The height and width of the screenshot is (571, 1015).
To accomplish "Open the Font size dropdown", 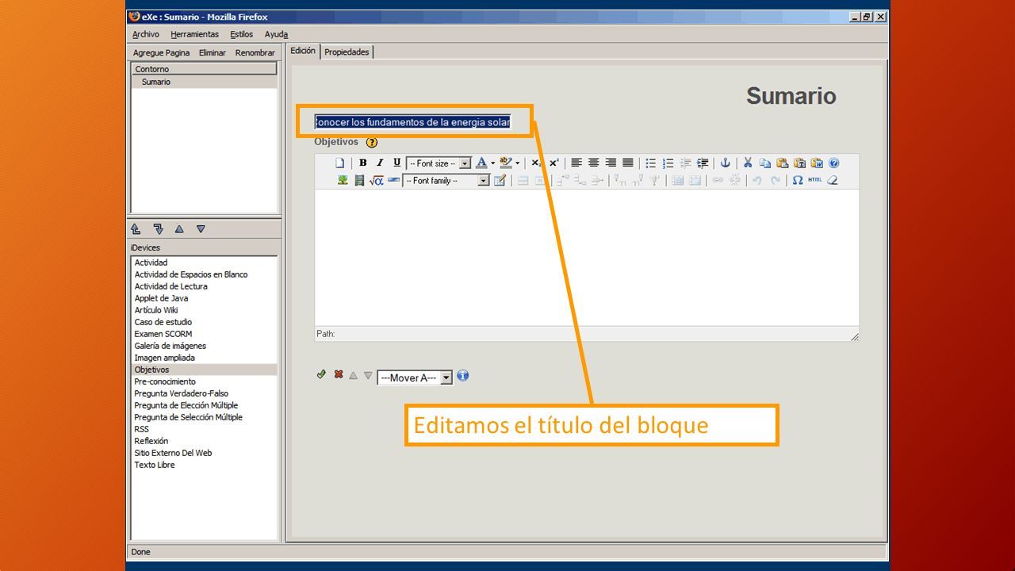I will click(439, 163).
